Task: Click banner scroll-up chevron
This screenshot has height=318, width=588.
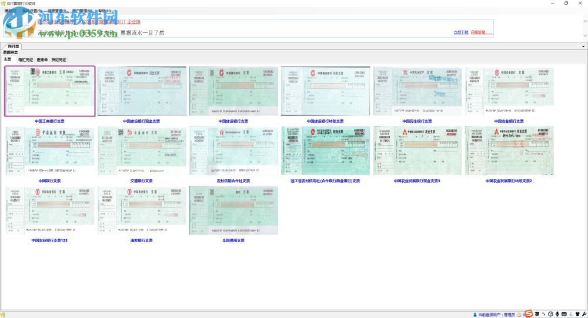Action: click(585, 22)
